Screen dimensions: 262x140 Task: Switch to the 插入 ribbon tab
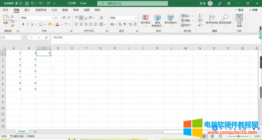pyautogui.click(x=27, y=10)
